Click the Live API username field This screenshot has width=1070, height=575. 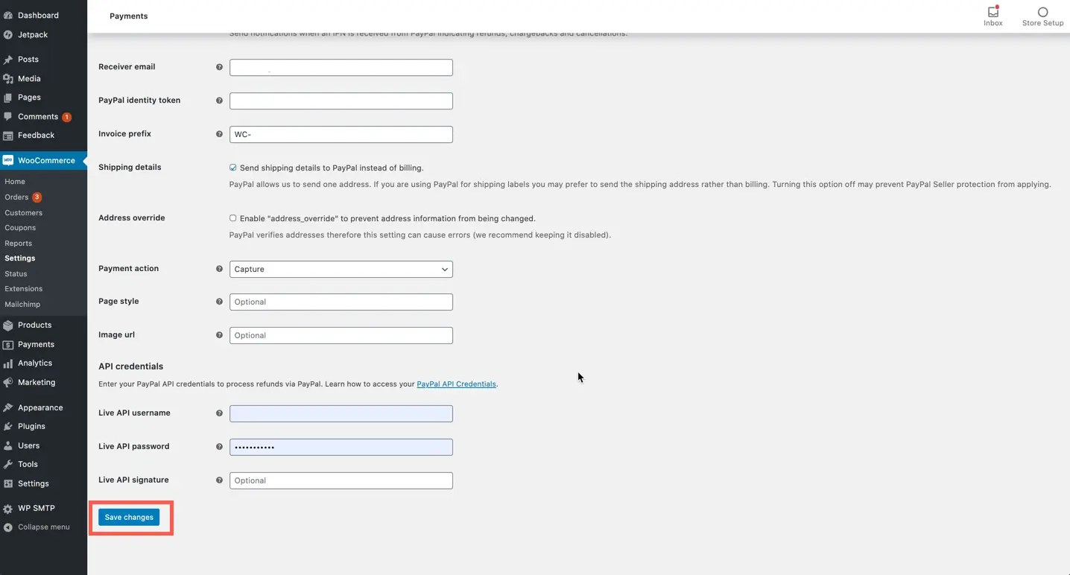tap(341, 413)
